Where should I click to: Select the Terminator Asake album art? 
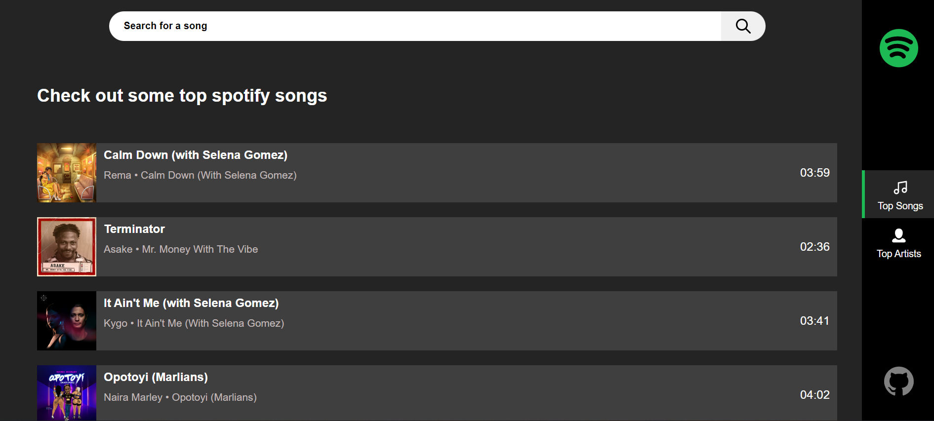(x=67, y=247)
